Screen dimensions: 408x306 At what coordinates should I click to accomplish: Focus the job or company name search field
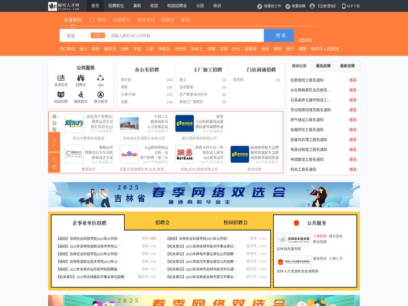[x=186, y=36]
